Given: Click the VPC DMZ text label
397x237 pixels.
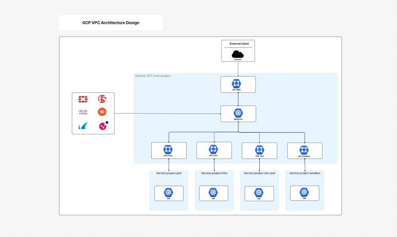Looking at the screenshot, I should (237, 90).
